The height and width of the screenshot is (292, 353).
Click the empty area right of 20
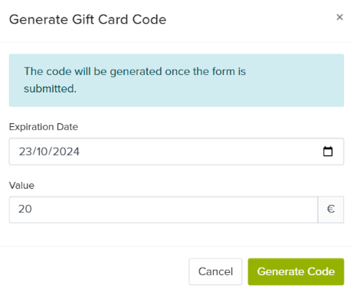pos(174,209)
